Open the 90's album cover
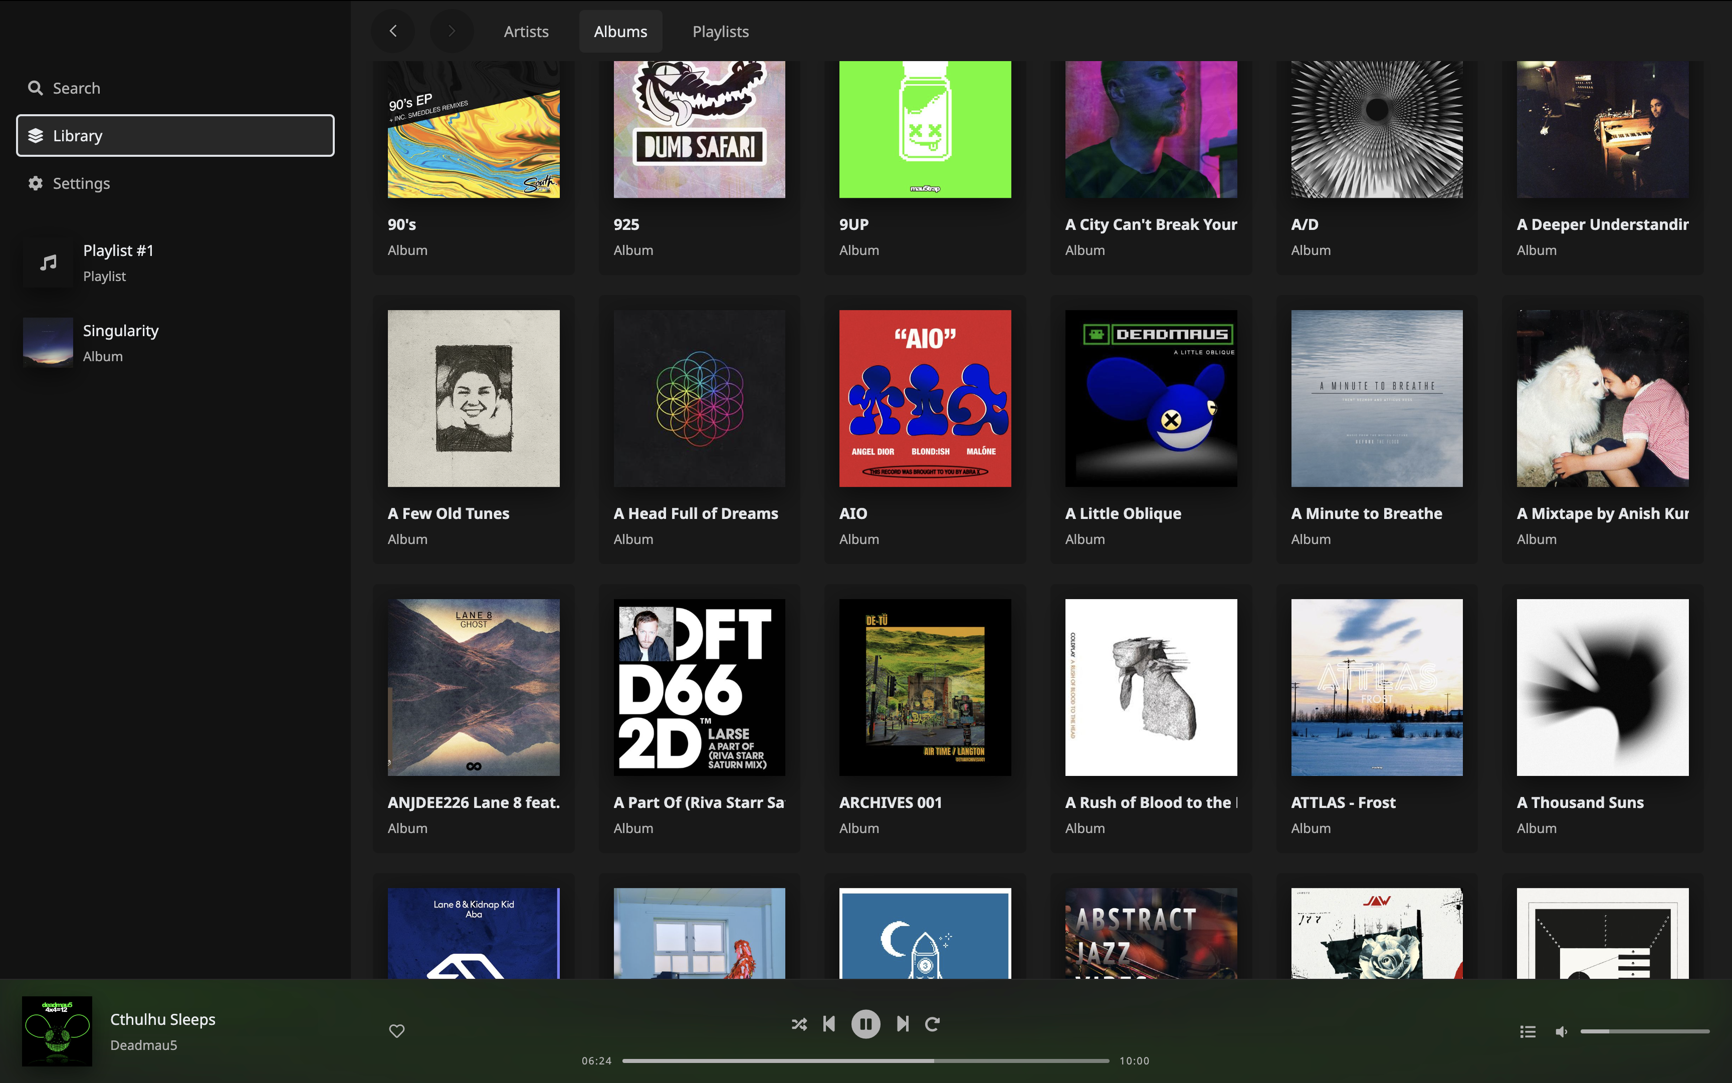1732x1083 pixels. [x=474, y=130]
